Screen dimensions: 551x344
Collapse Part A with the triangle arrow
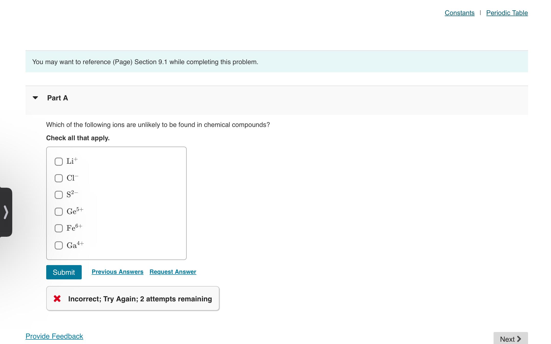35,98
